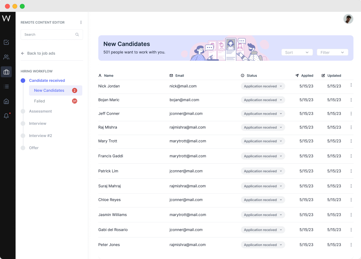Click the checklist tasks icon in sidebar
The width and height of the screenshot is (361, 259).
pos(6,42)
